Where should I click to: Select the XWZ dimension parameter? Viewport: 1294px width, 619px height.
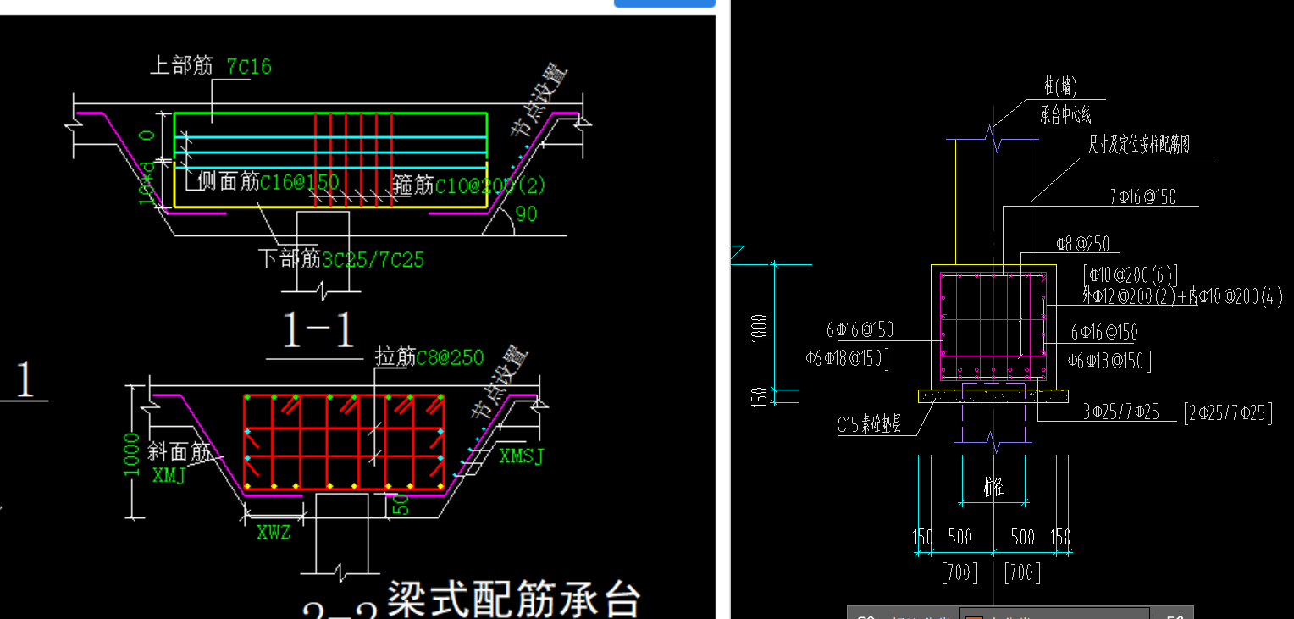point(274,533)
